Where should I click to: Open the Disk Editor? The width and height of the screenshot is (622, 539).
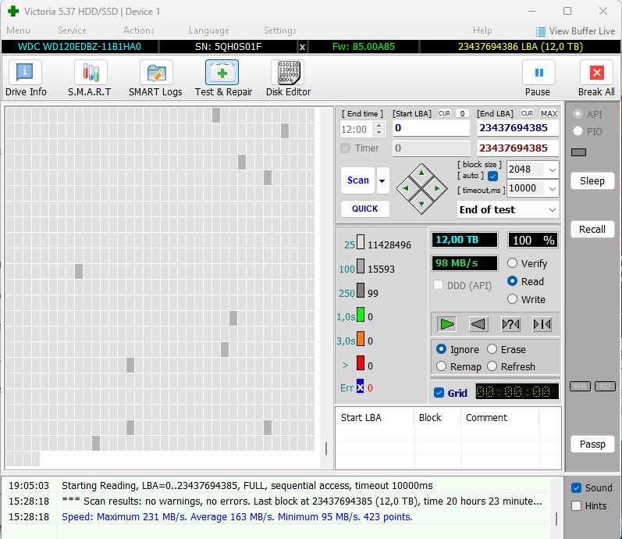289,79
